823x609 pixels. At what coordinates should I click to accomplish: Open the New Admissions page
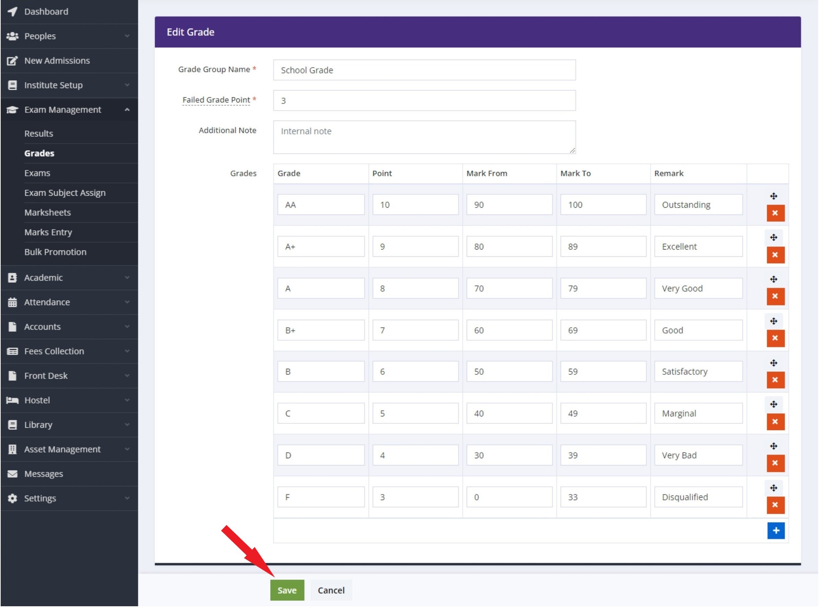pos(57,61)
